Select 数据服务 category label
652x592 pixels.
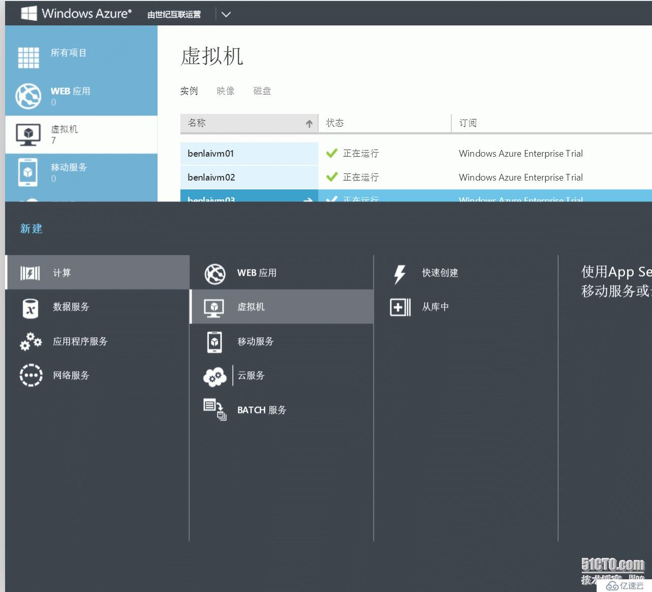tap(71, 307)
